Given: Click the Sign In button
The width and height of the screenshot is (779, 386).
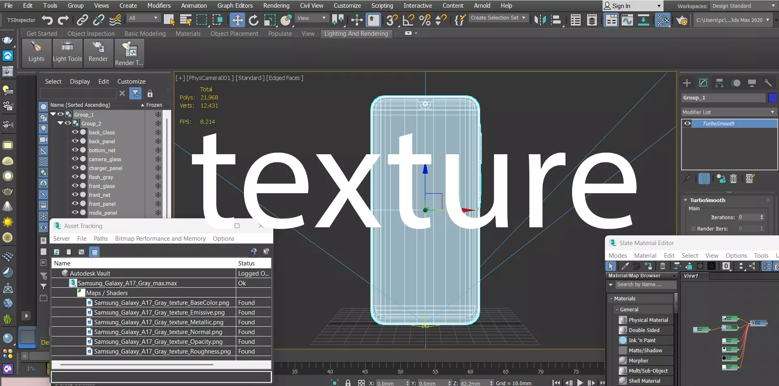Looking at the screenshot, I should tap(633, 6).
